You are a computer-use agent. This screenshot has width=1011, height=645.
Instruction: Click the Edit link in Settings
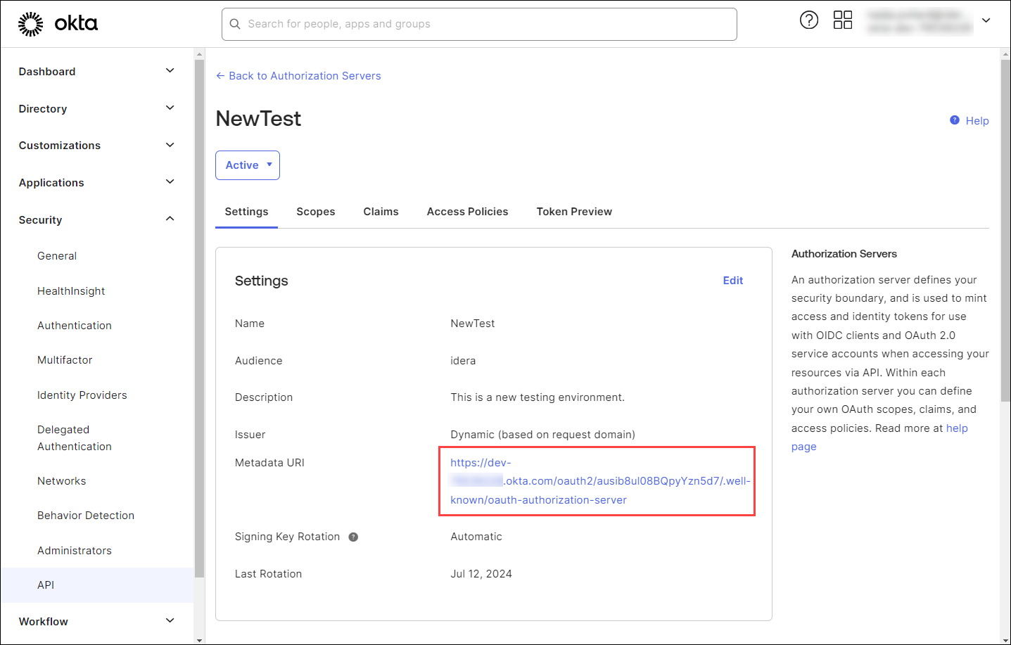click(x=733, y=281)
